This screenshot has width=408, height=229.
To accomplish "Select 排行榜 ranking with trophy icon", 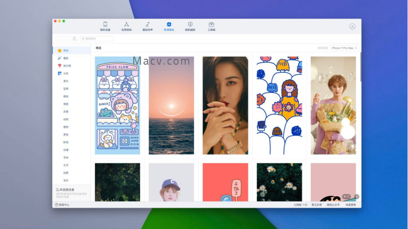I will (x=71, y=66).
